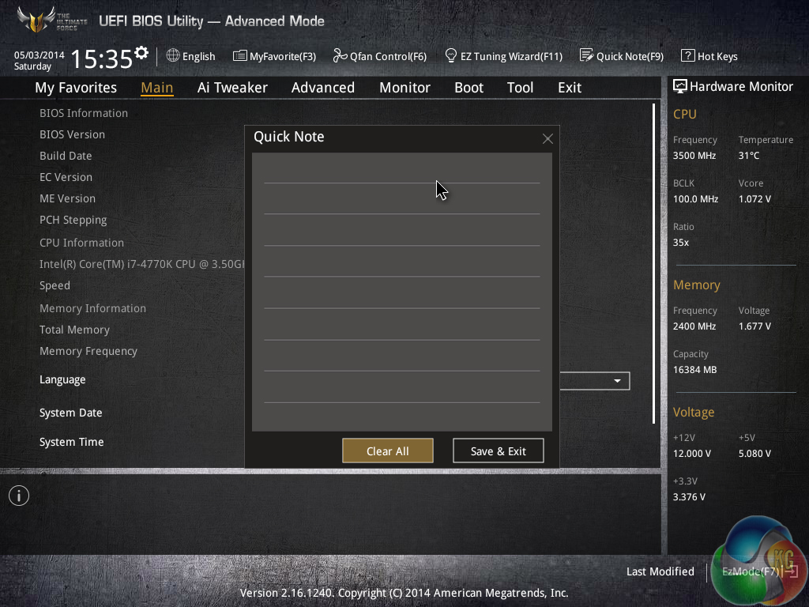
Task: Click inside the Quick Note text area
Action: point(402,292)
